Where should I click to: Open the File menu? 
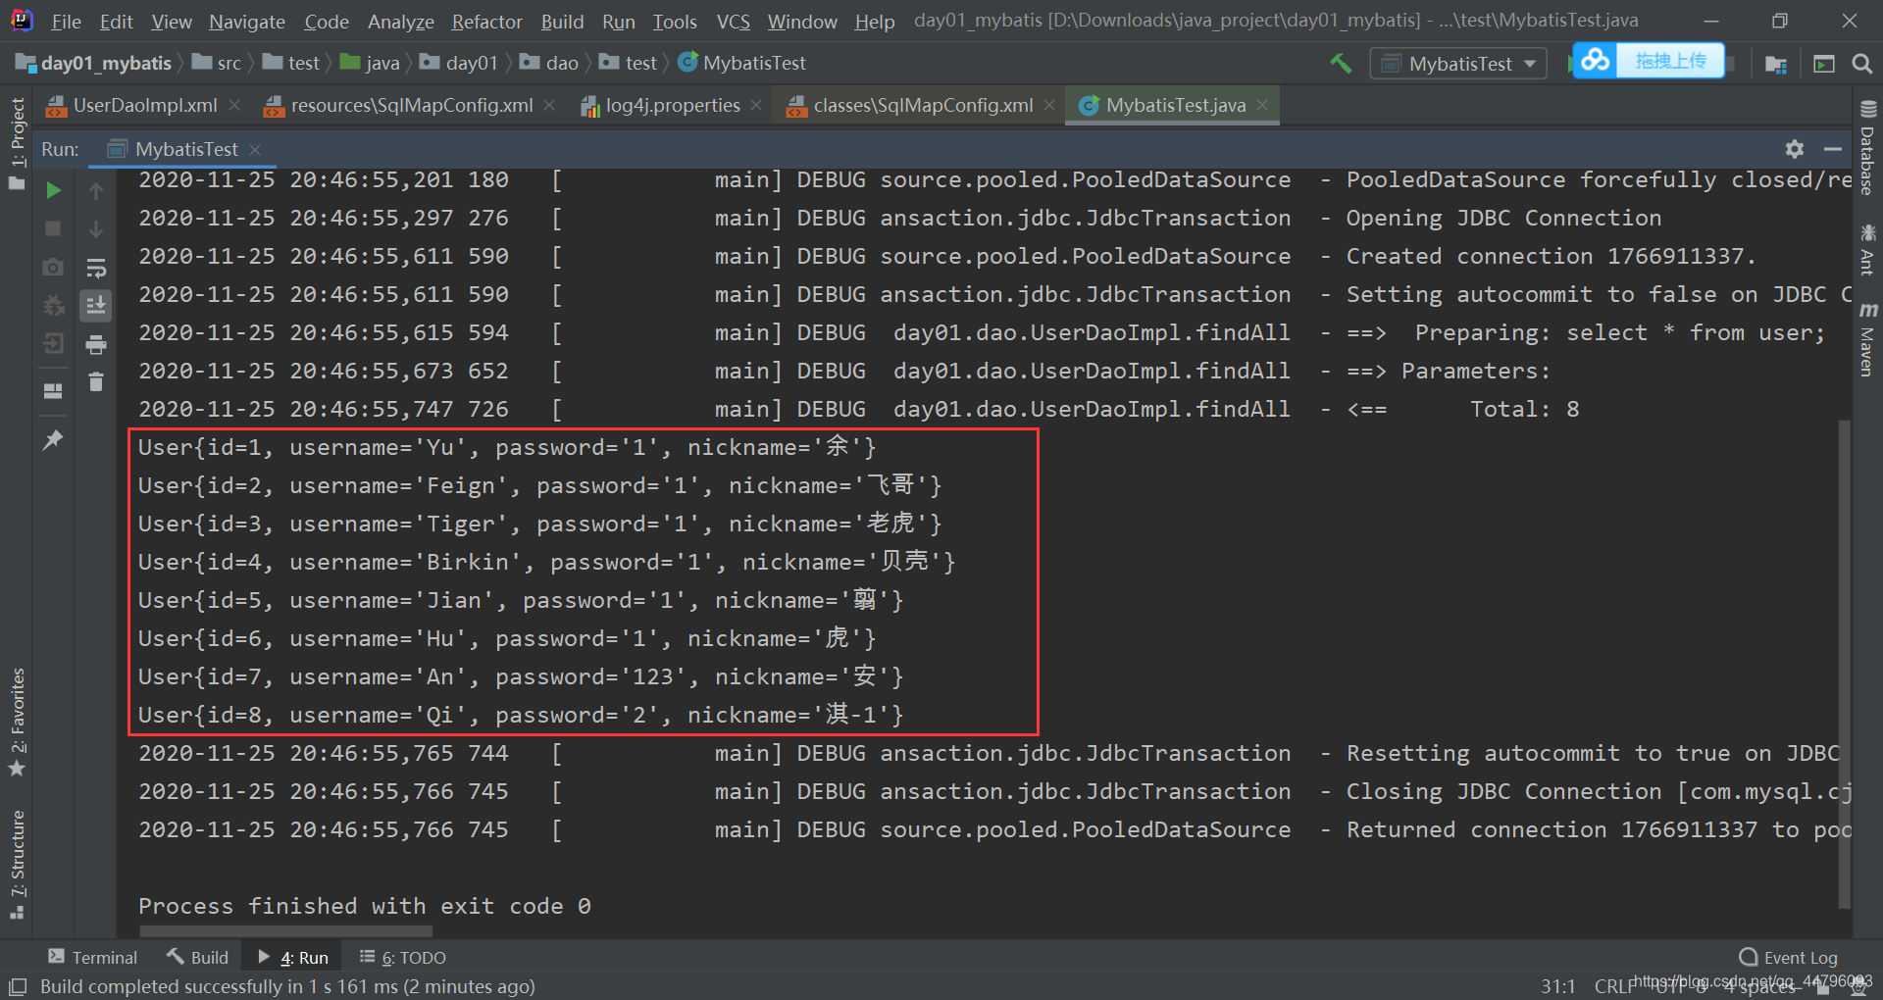(x=66, y=22)
